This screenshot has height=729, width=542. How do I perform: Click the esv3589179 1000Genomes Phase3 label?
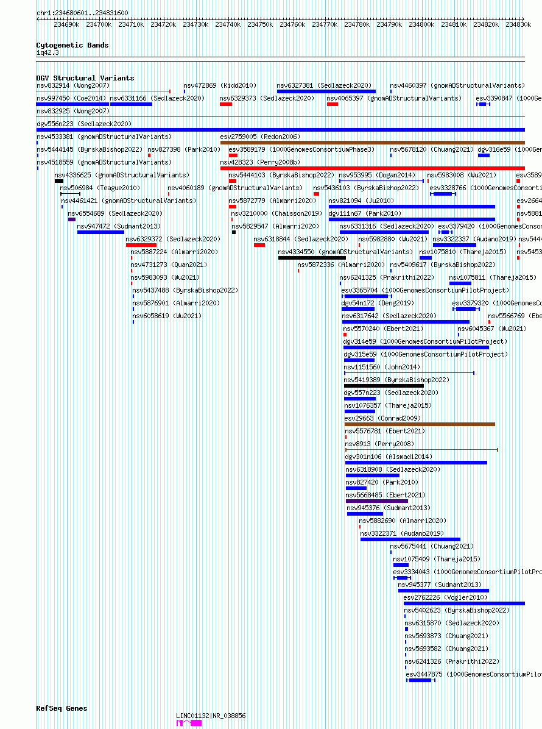click(301, 149)
